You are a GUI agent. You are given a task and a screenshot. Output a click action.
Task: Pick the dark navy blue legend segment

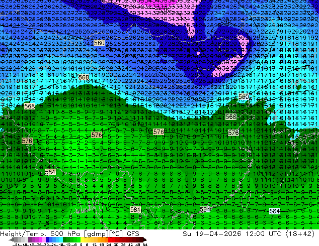coord(47,239)
